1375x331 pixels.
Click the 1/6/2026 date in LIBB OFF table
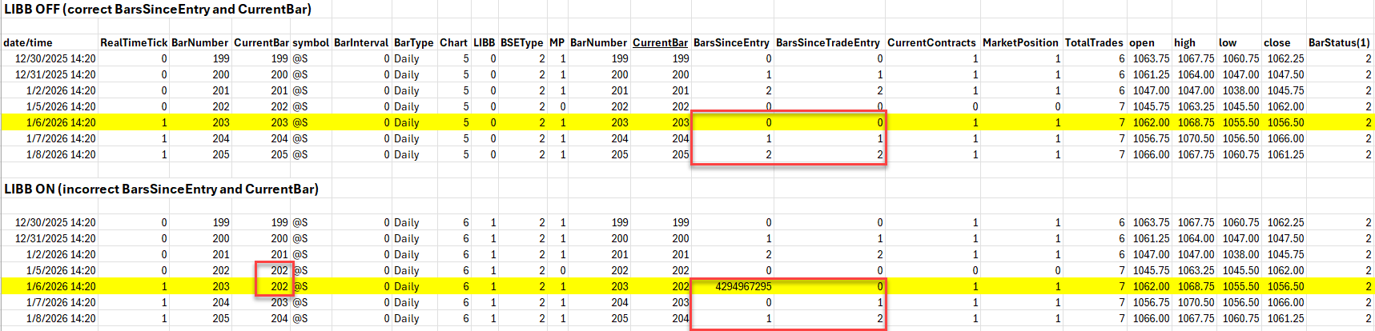[61, 122]
